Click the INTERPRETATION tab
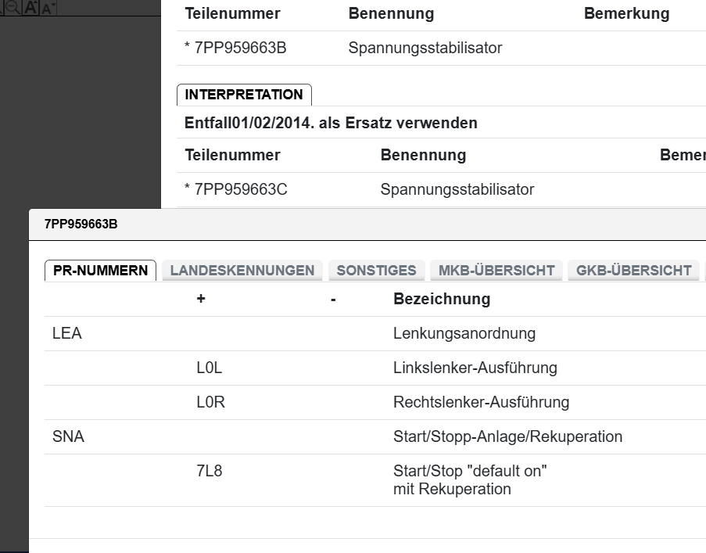Screen dimensions: 706x553 tap(244, 95)
